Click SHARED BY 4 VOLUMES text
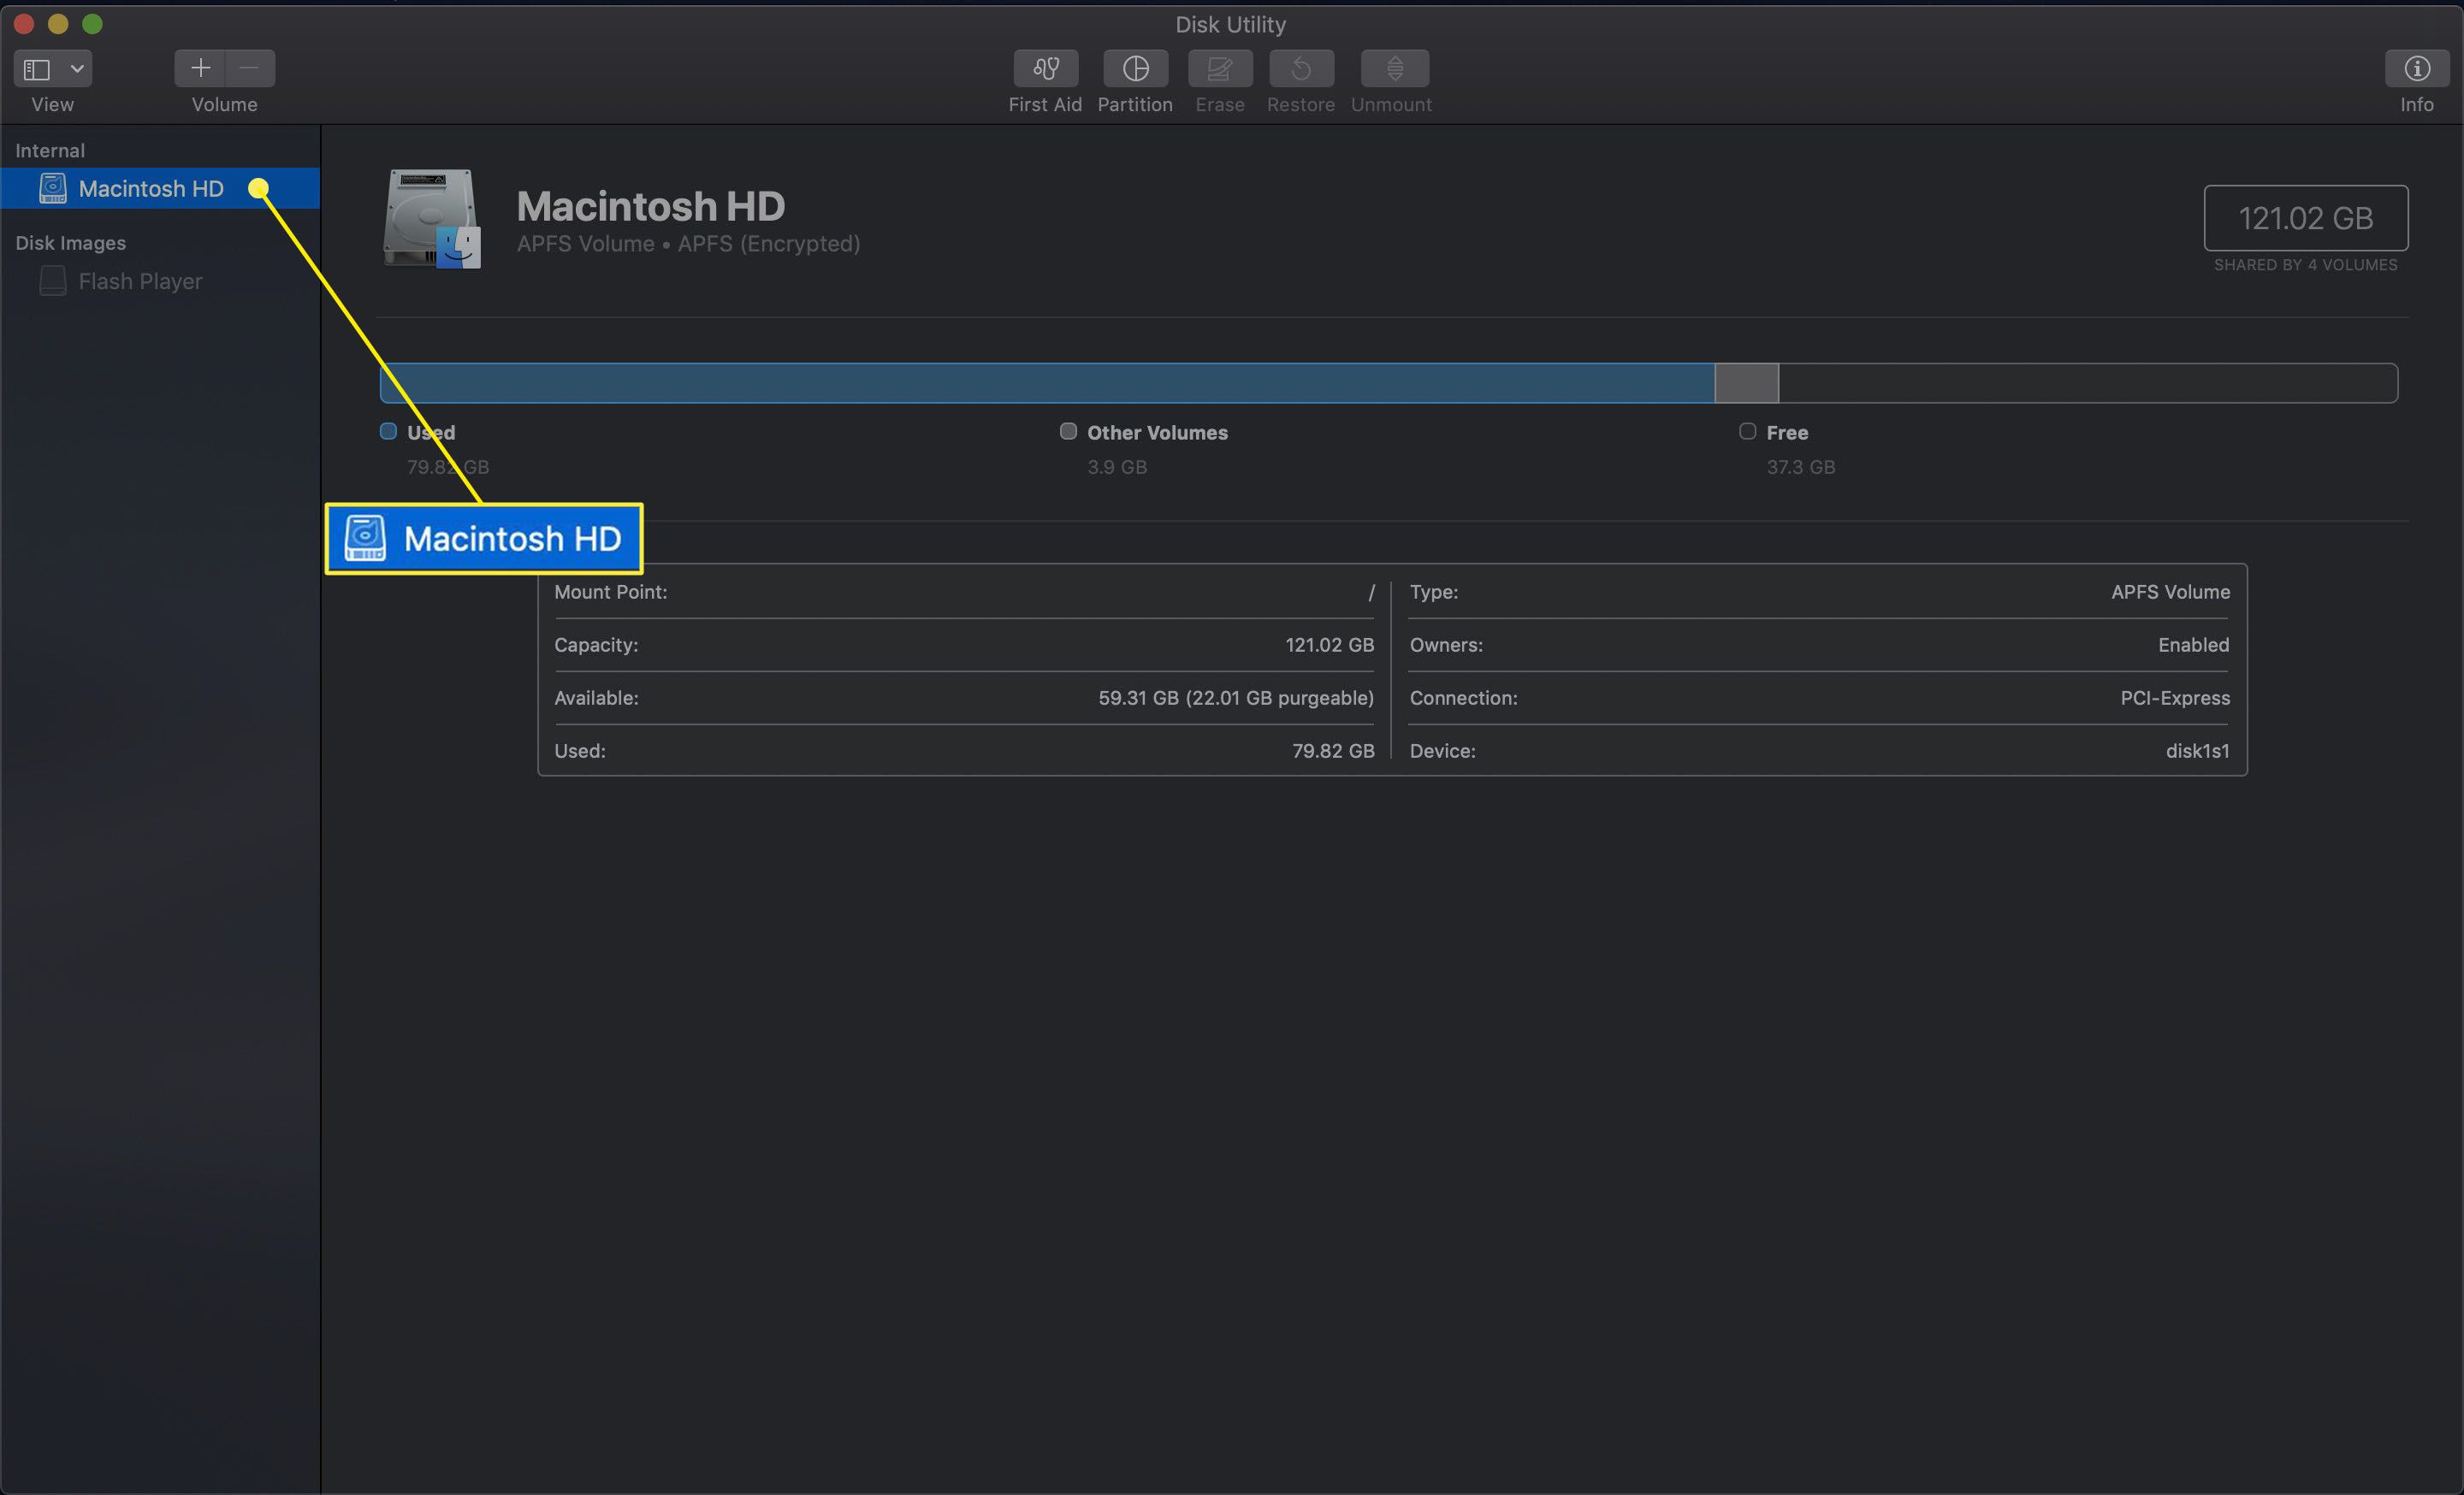 click(x=2306, y=265)
